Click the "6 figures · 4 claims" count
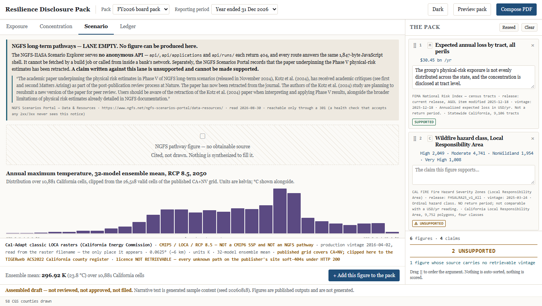Screen dimensions: 542x306 435,238
